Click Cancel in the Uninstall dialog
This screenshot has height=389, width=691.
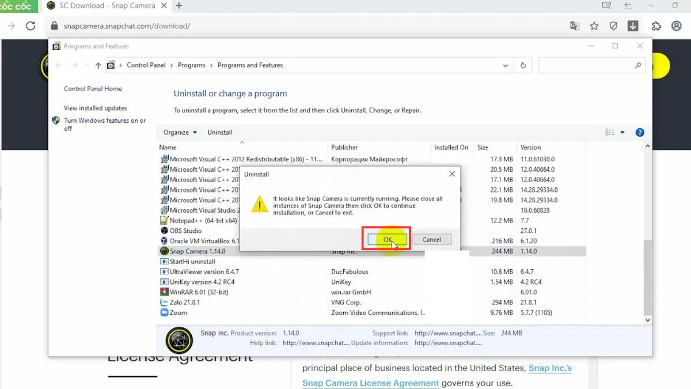click(x=431, y=240)
